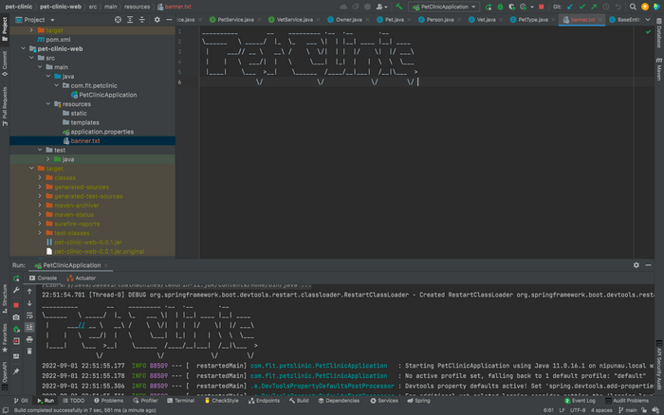This screenshot has width=664, height=415.
Task: Collapse the src folder node
Action: pos(31,58)
